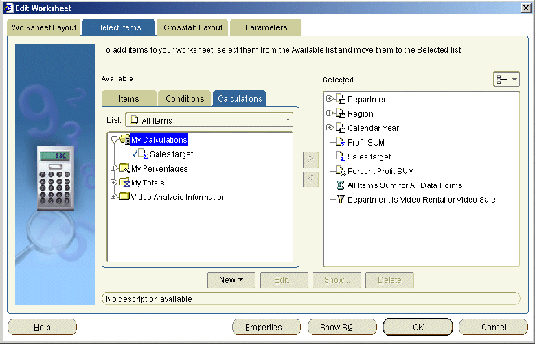Click the move left arrow button
The image size is (535, 344).
[x=310, y=179]
